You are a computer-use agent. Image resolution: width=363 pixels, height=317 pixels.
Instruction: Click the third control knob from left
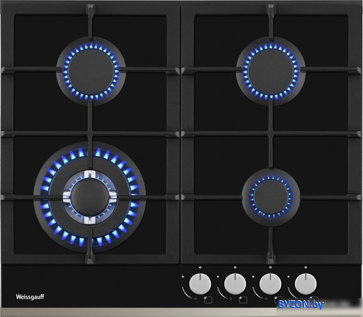[270, 283]
